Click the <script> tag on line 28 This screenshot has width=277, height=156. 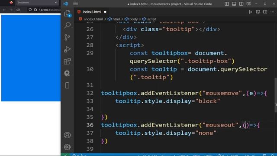coord(130,45)
